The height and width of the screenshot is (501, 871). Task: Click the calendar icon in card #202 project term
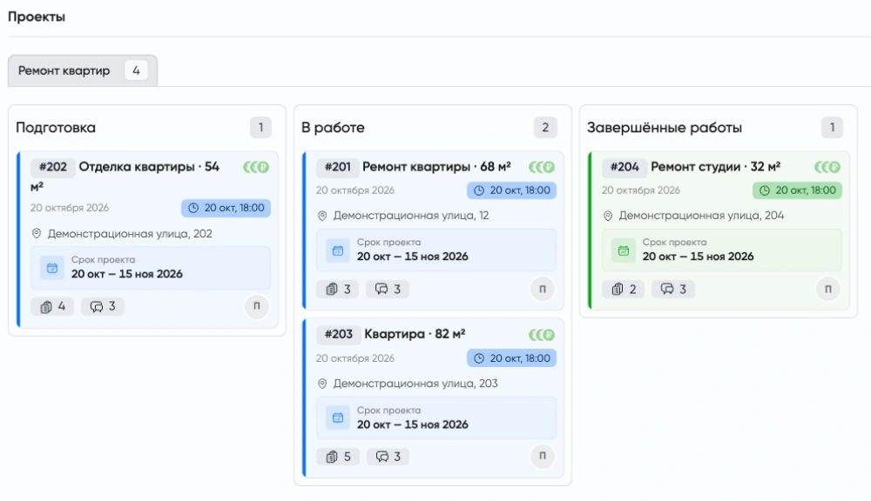tap(52, 268)
